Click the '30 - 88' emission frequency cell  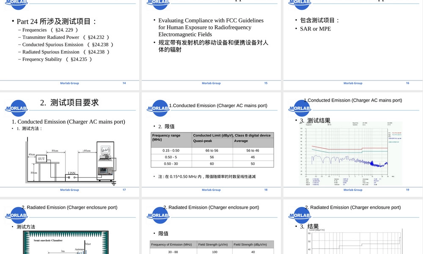[x=173, y=252]
